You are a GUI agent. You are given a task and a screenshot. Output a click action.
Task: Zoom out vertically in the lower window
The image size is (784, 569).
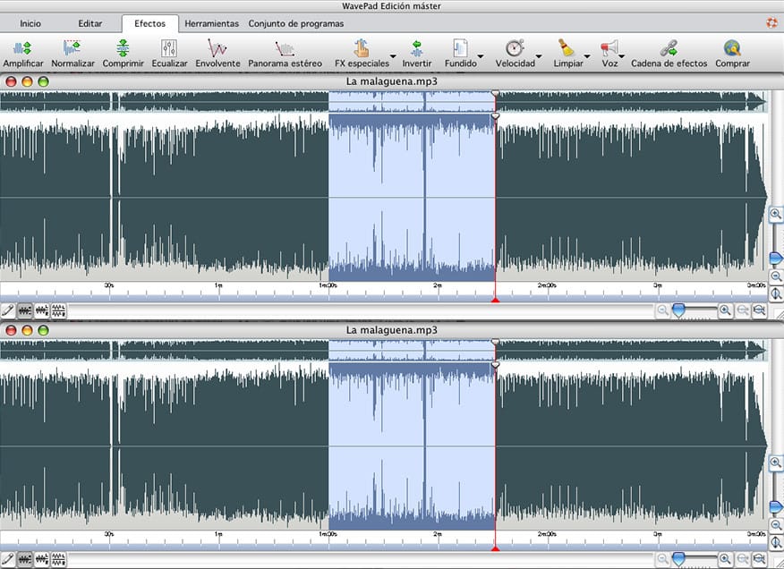pos(776,525)
